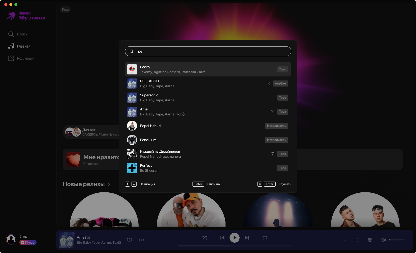416x253 pixels.
Task: Skip to next track
Action: (247, 238)
